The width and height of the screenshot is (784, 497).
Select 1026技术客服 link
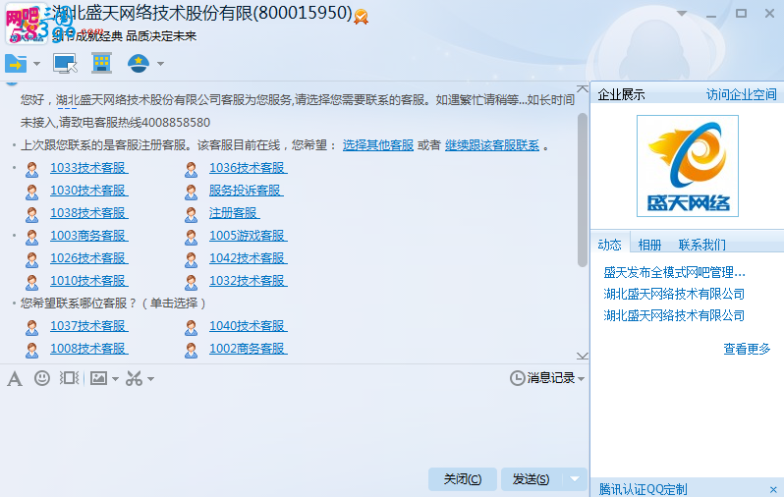(89, 258)
